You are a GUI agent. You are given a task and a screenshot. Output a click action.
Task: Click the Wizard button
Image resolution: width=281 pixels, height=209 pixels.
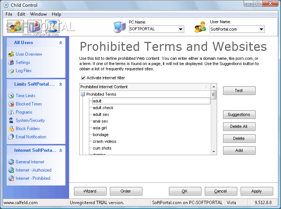click(90, 191)
